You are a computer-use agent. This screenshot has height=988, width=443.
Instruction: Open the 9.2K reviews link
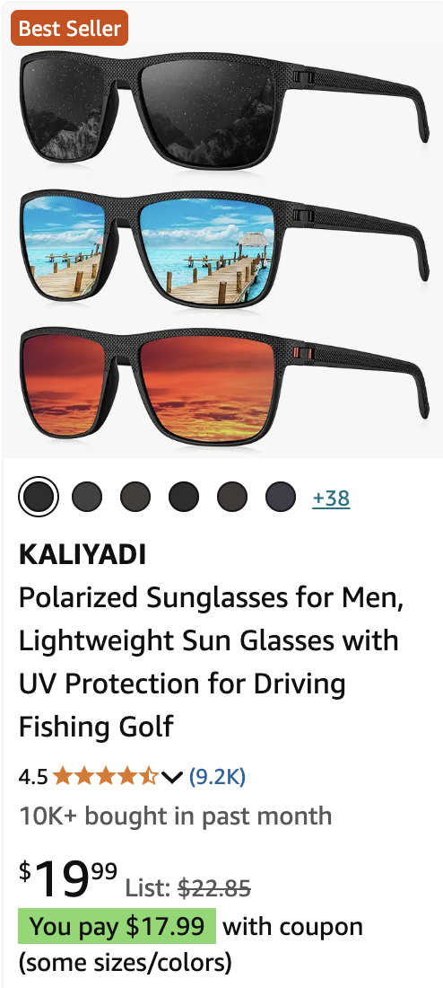(217, 776)
